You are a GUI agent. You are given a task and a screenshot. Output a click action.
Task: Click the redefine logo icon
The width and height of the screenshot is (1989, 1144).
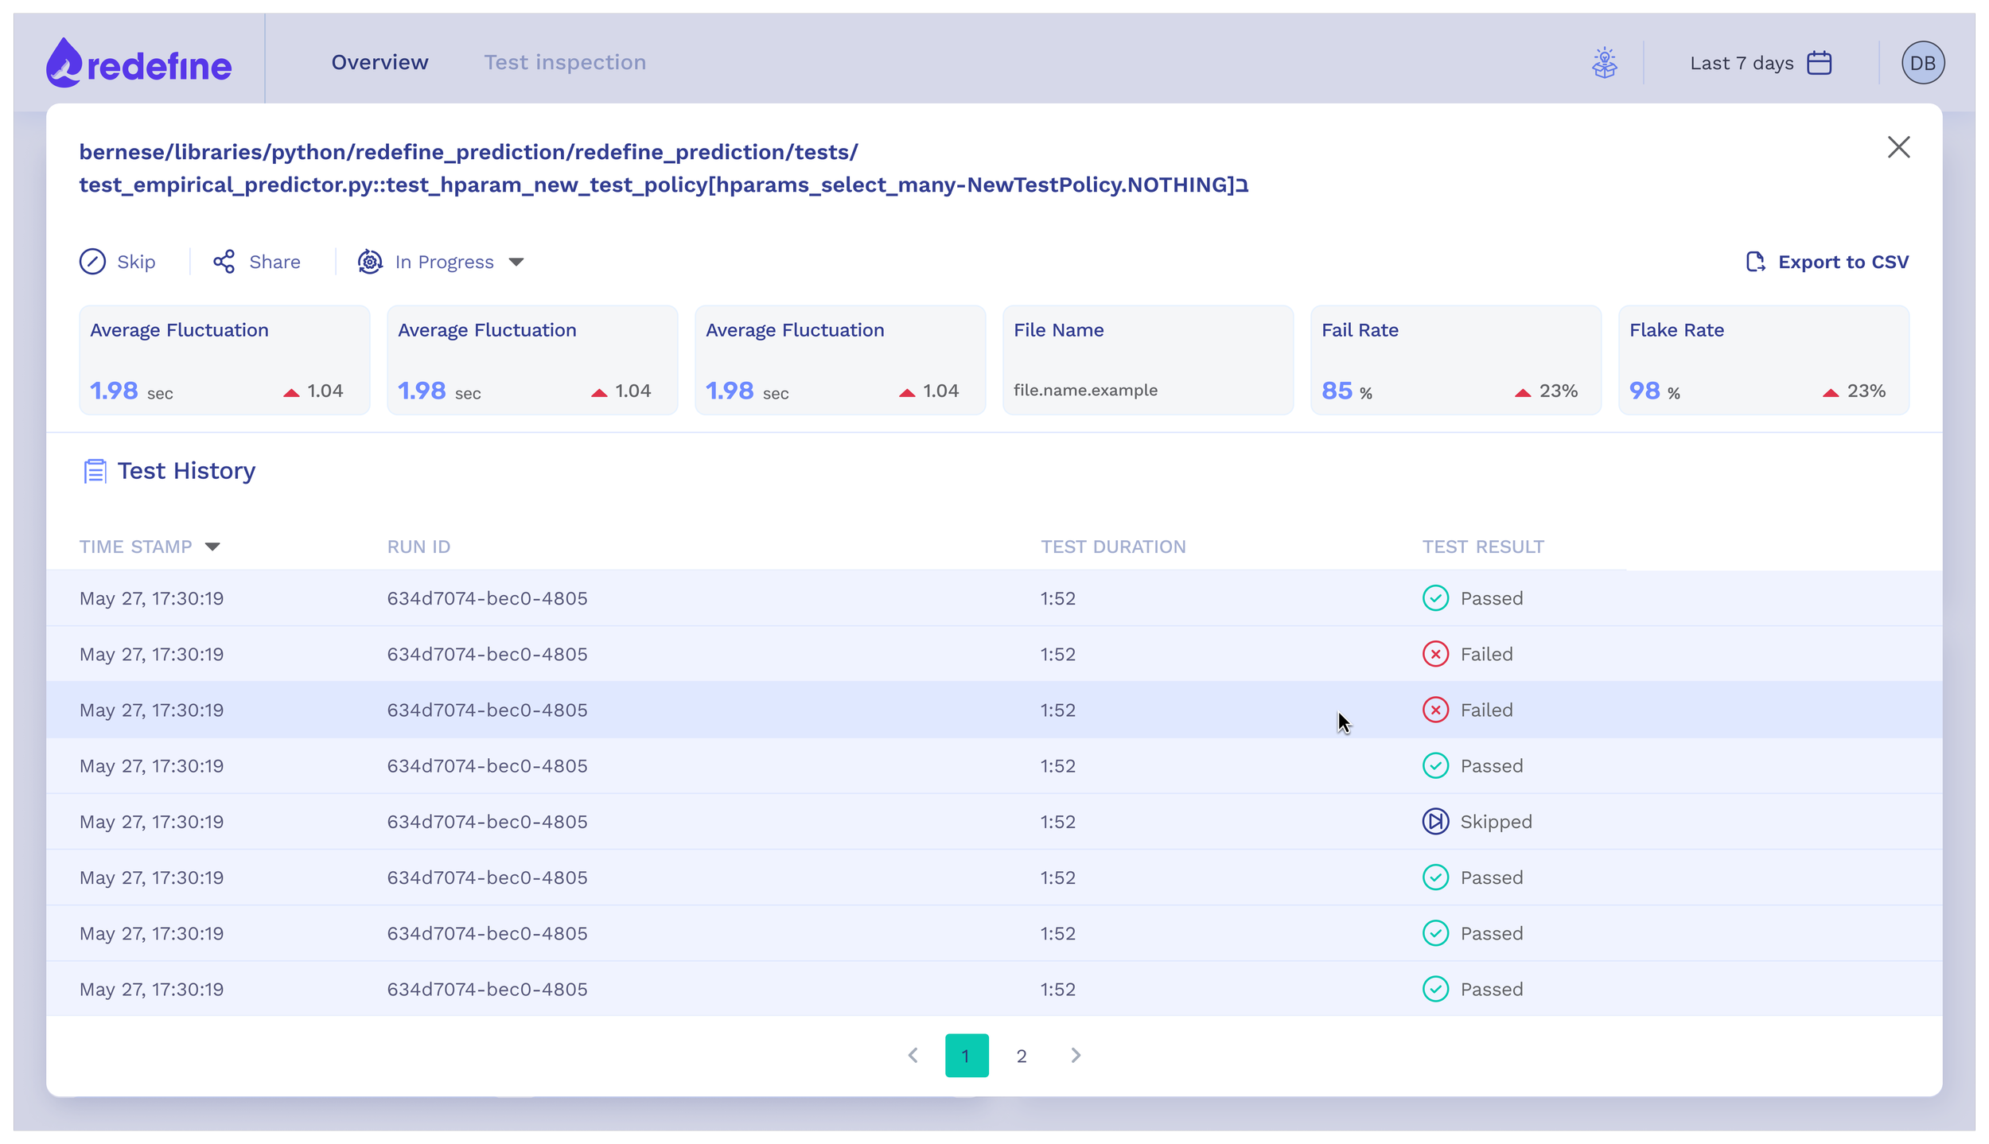64,63
